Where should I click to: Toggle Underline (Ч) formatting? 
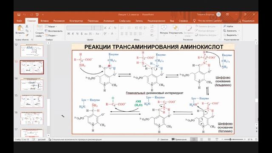click(77, 34)
